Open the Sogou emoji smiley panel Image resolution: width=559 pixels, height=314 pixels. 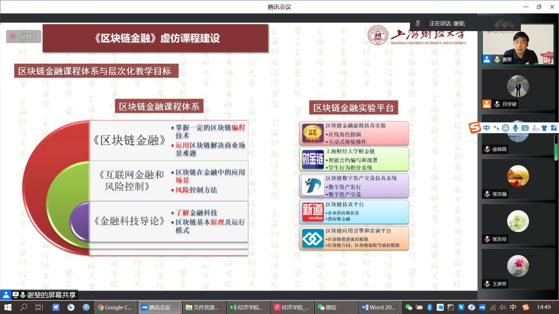point(506,128)
